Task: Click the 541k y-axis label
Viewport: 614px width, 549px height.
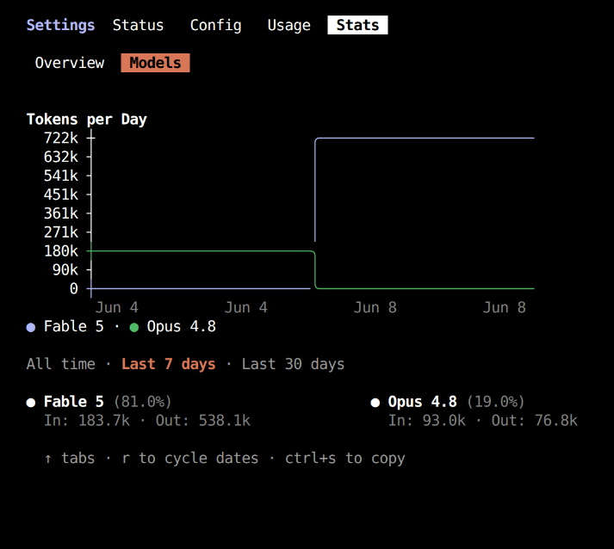Action: [60, 176]
